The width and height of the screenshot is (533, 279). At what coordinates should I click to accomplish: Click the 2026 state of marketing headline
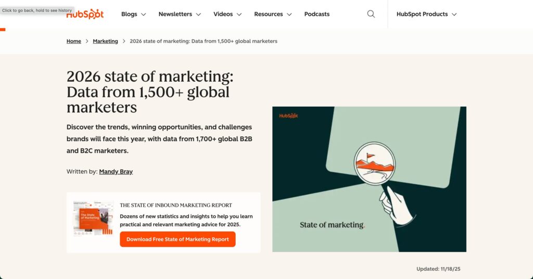click(150, 92)
